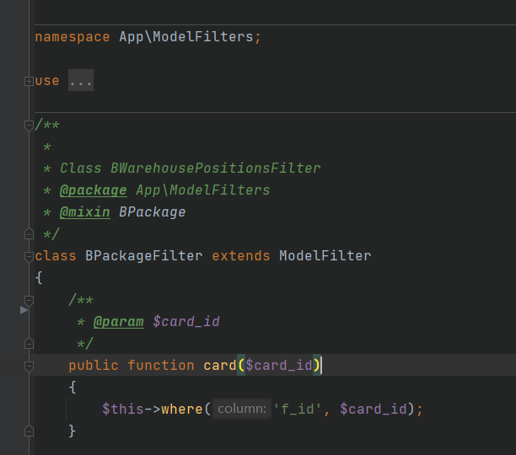Viewport: 516px width, 455px height.
Task: Fold the BPackageFilter class body
Action: click(29, 256)
